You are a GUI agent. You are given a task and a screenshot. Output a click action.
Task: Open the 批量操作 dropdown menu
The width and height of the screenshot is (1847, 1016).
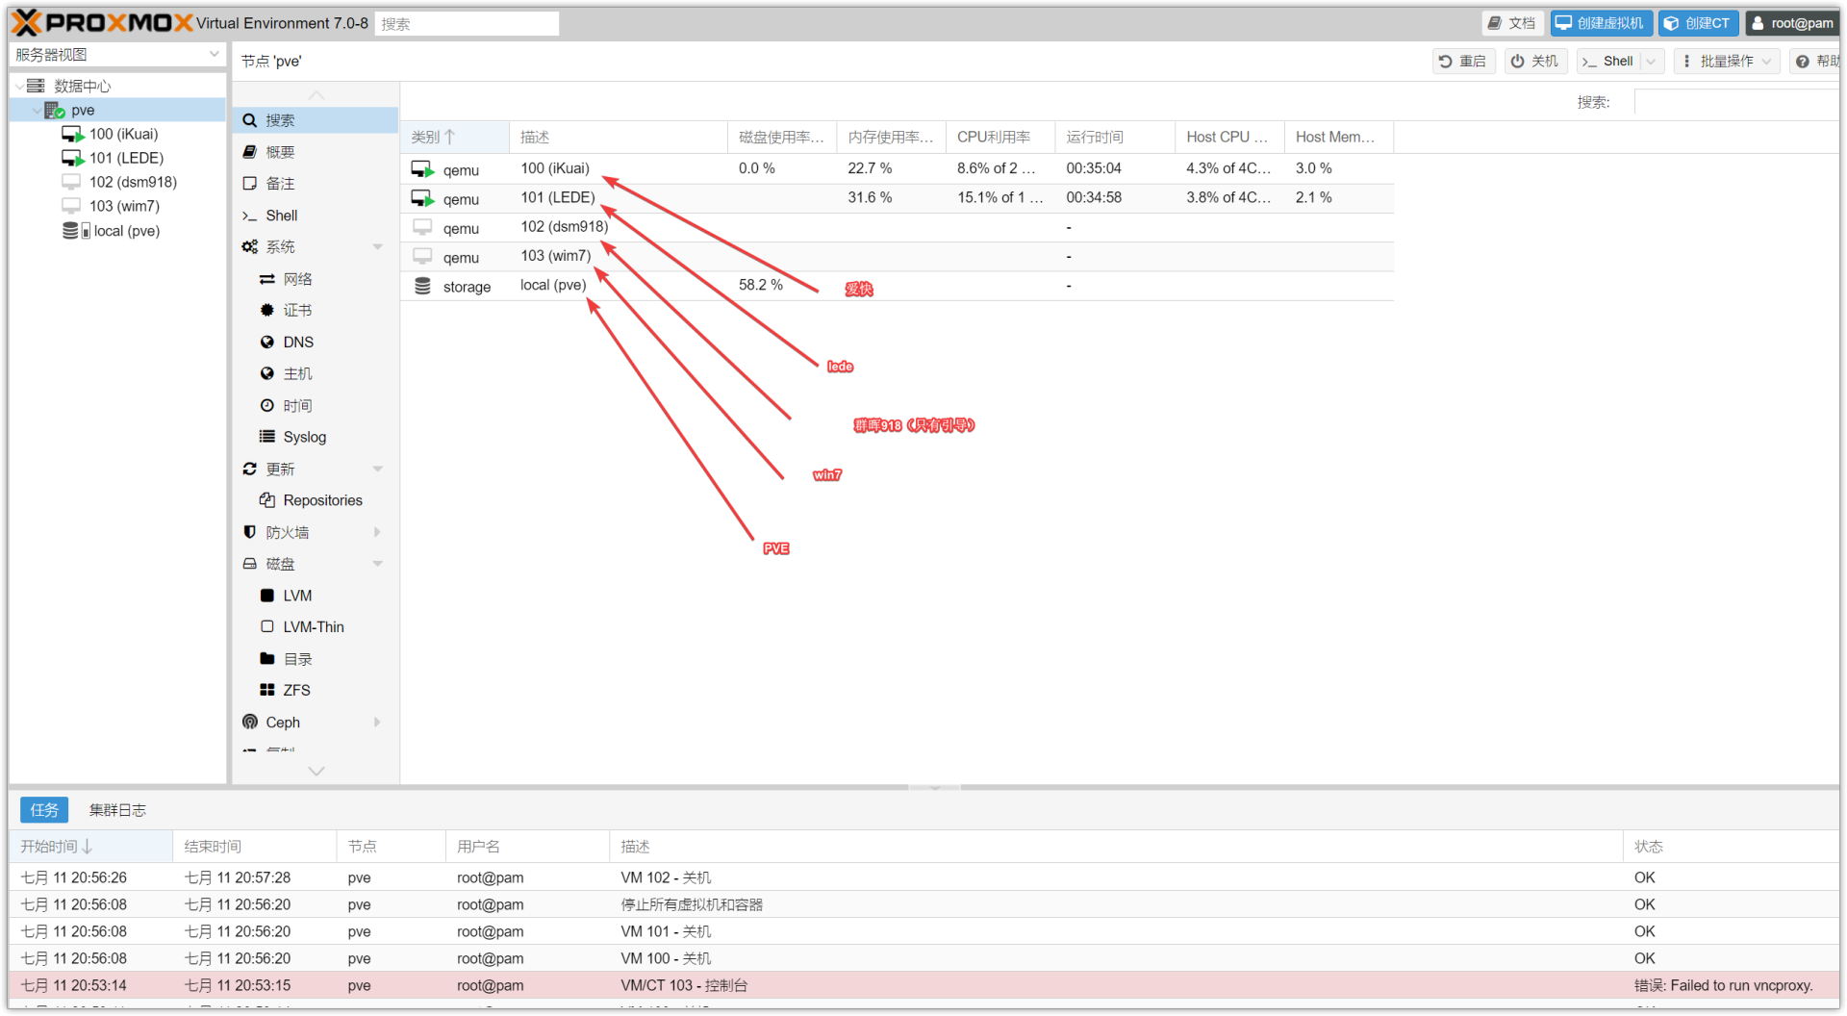(x=1727, y=62)
